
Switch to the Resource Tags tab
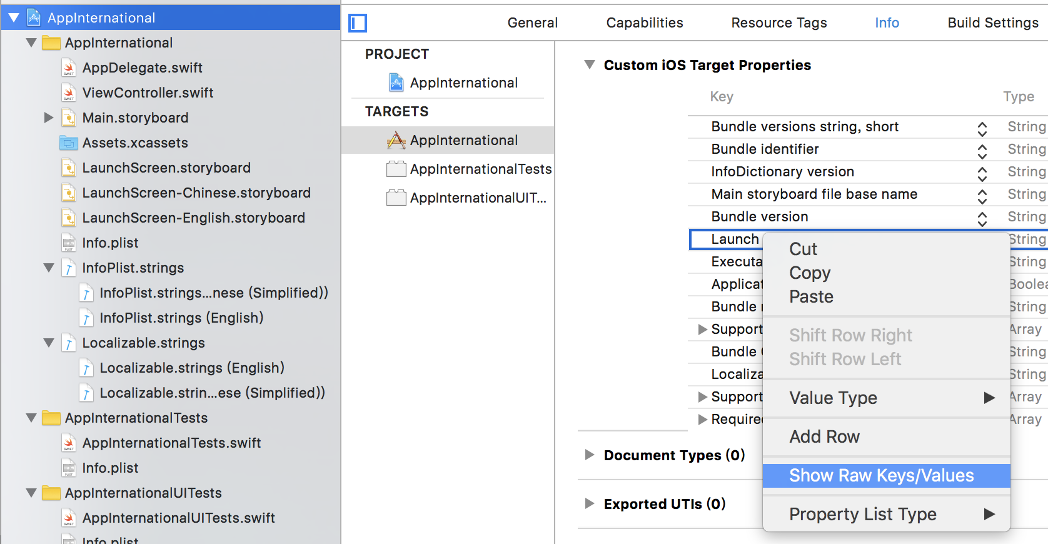click(779, 23)
